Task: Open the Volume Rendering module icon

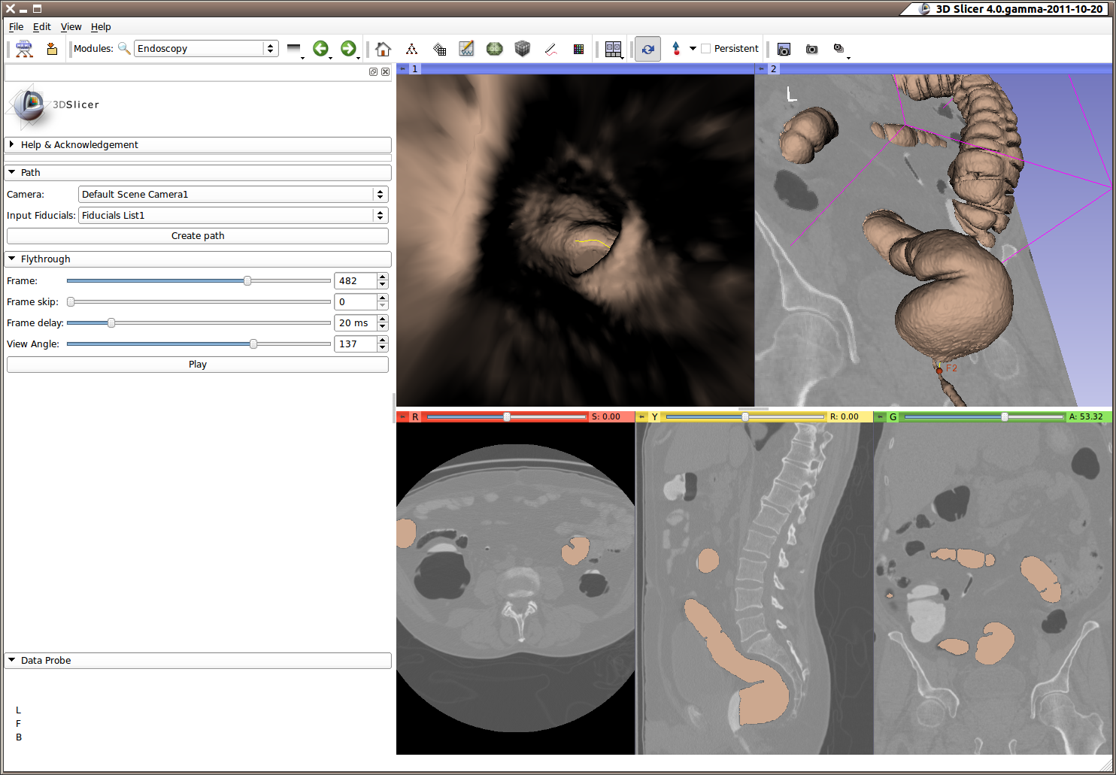Action: pos(522,49)
